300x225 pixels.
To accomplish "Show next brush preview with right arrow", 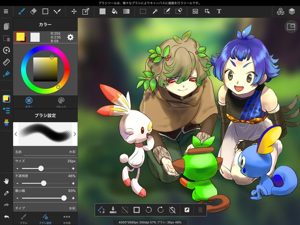I will 75,134.
